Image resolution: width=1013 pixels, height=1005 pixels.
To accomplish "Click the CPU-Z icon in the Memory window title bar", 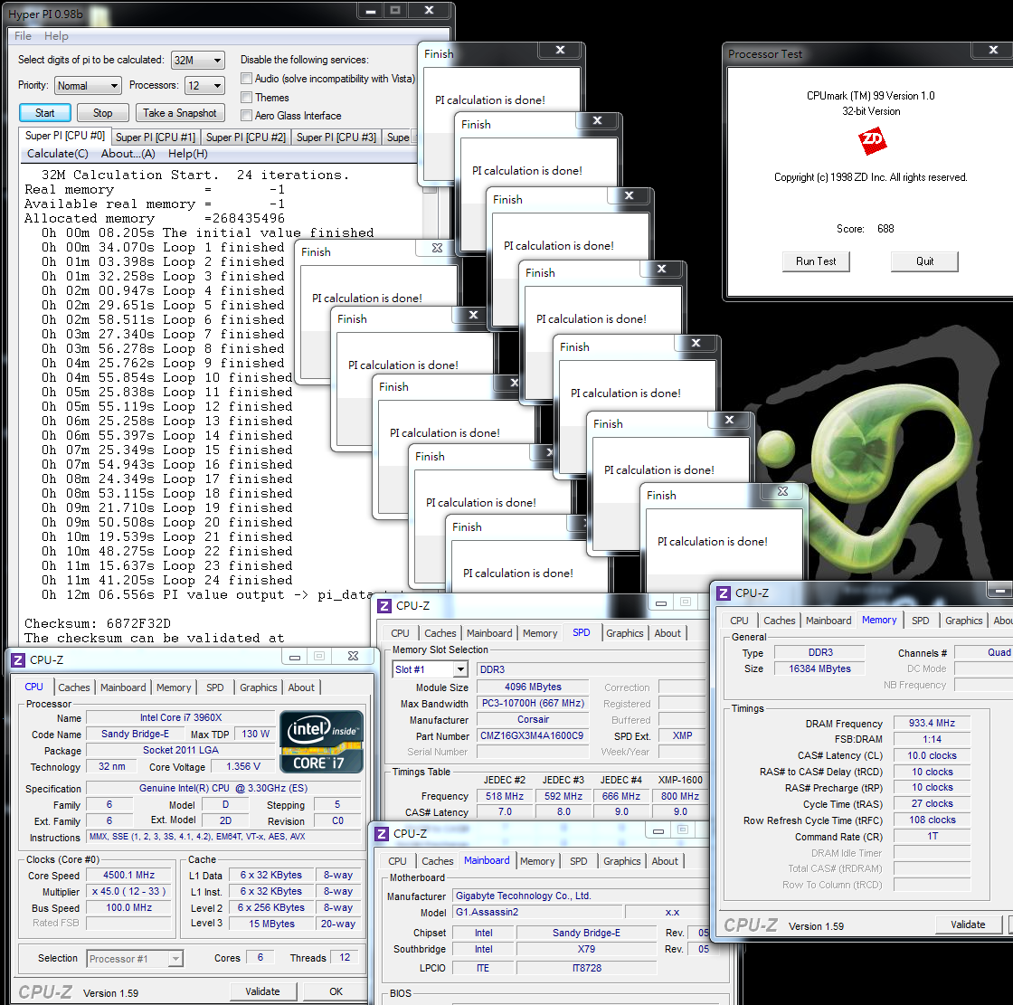I will click(x=724, y=593).
